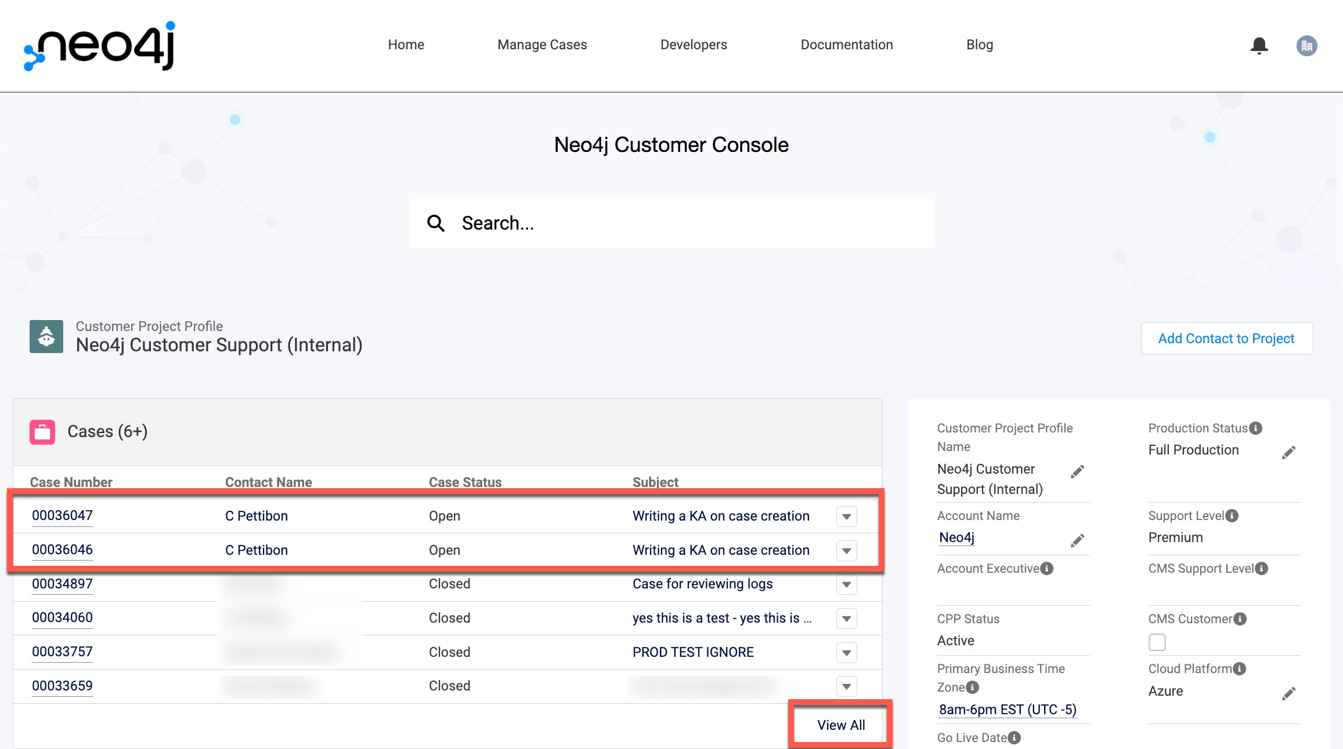Click the Customer Project Profile icon
This screenshot has height=749, width=1343.
pos(46,336)
